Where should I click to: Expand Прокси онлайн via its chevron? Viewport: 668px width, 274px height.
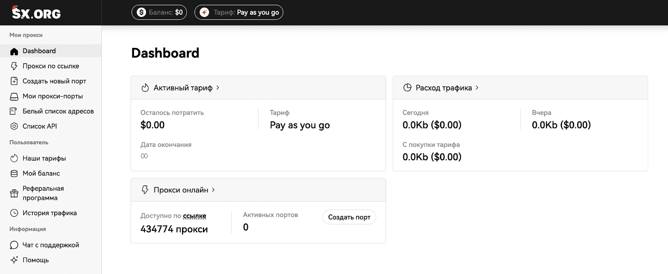pyautogui.click(x=213, y=190)
